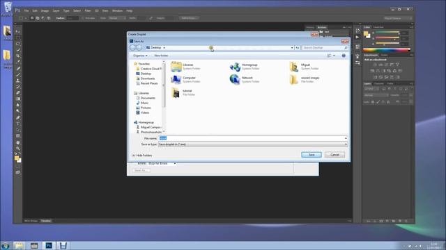Click the Back arrow in Save As dialog
The width and height of the screenshot is (446, 250).
pyautogui.click(x=132, y=48)
